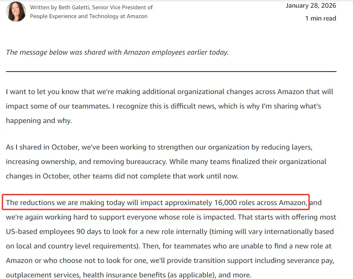This screenshot has height=279, width=353.
Task: Click the "1 min read" label
Action: (x=320, y=18)
